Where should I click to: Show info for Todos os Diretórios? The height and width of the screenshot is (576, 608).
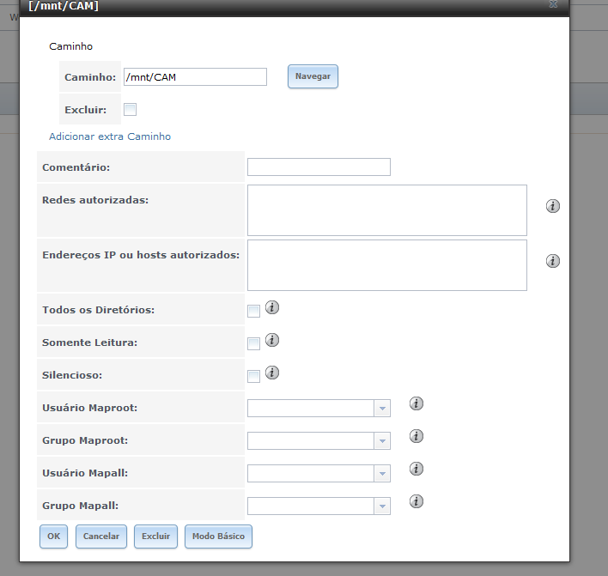pyautogui.click(x=272, y=307)
